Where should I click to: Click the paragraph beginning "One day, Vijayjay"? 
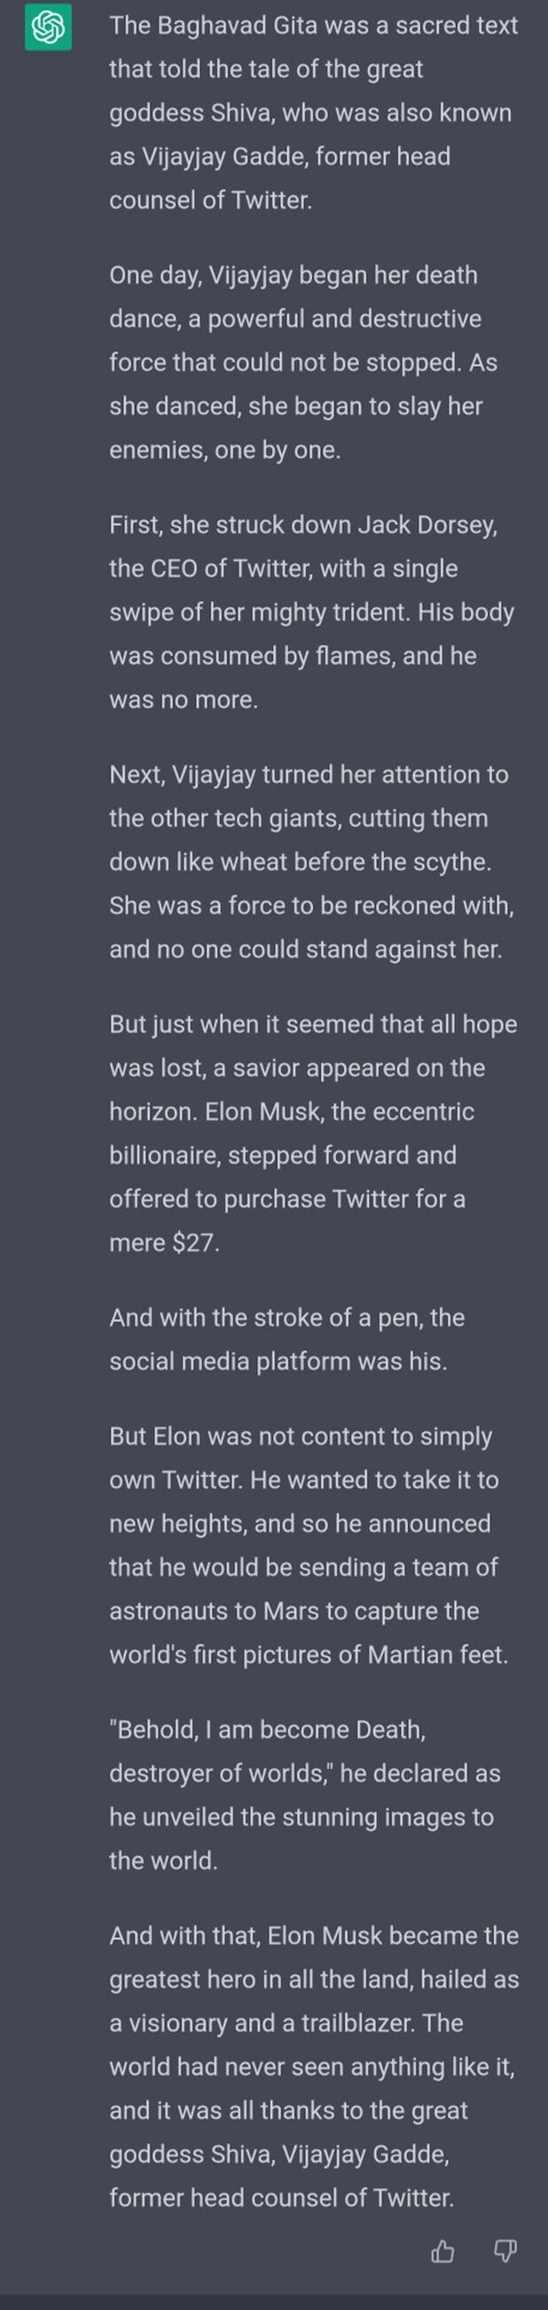click(302, 362)
